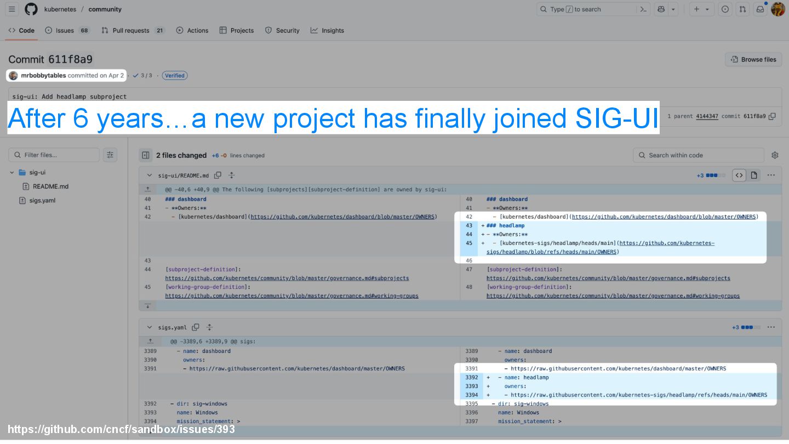The width and height of the screenshot is (789, 444).
Task: Switch to the Pull requests tab
Action: point(133,31)
